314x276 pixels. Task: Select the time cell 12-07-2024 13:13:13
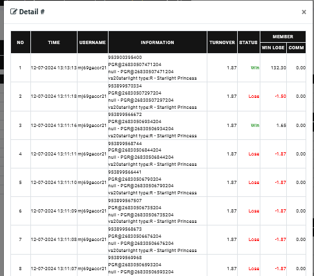[54, 67]
